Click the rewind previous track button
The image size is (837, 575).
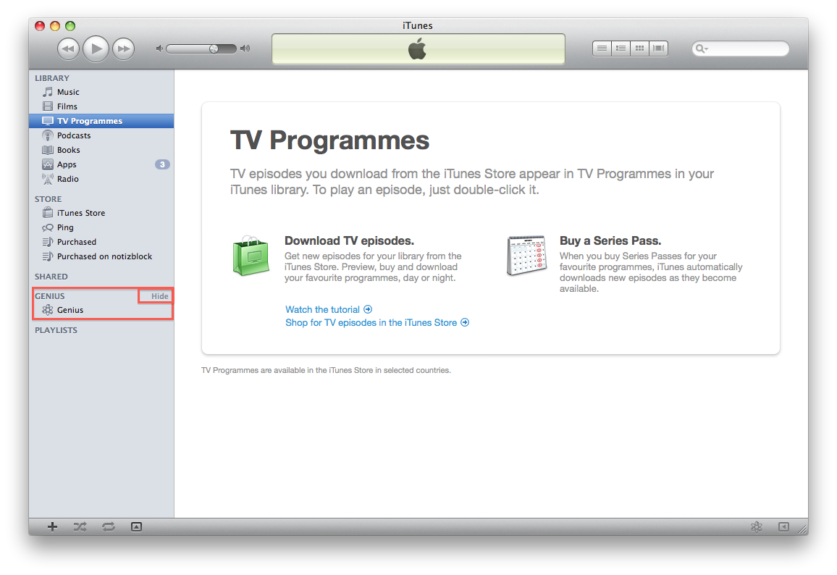point(68,49)
